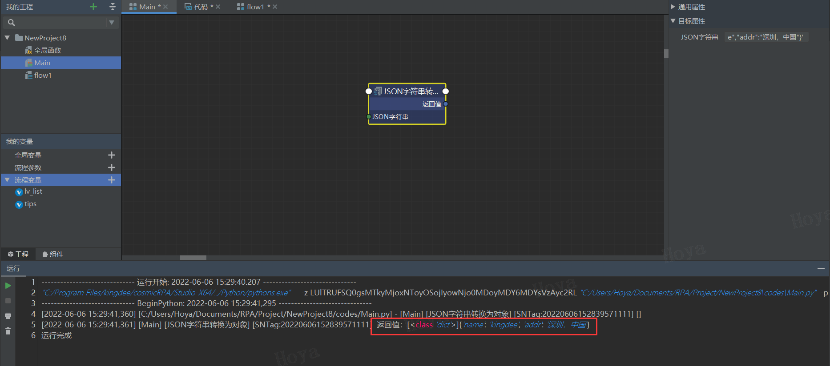Add a new 流程变量 with plus
This screenshot has height=366, width=830.
[x=112, y=180]
